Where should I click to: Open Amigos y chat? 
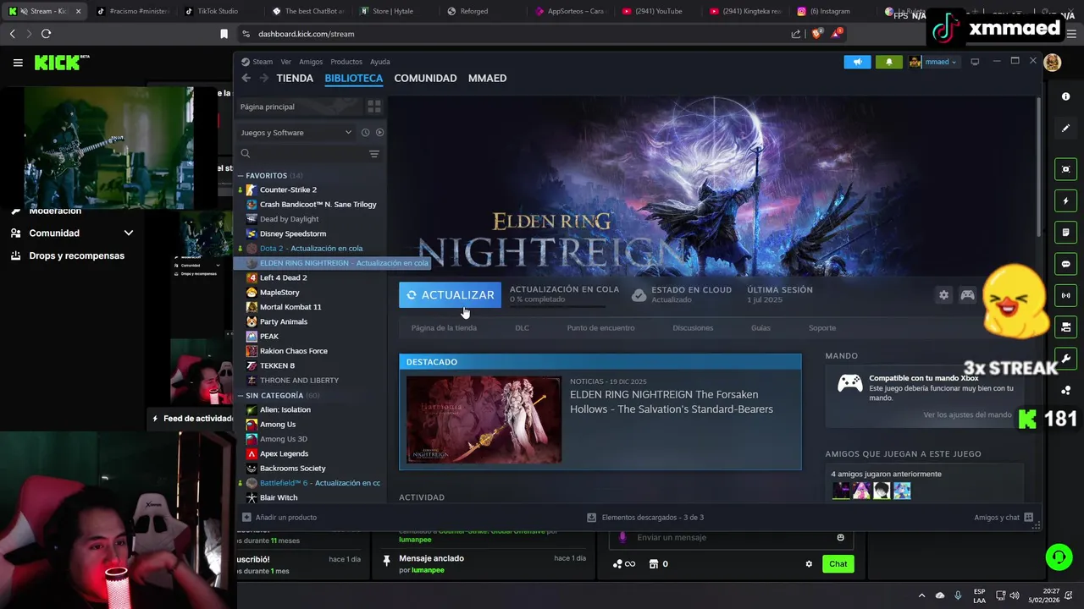1004,517
